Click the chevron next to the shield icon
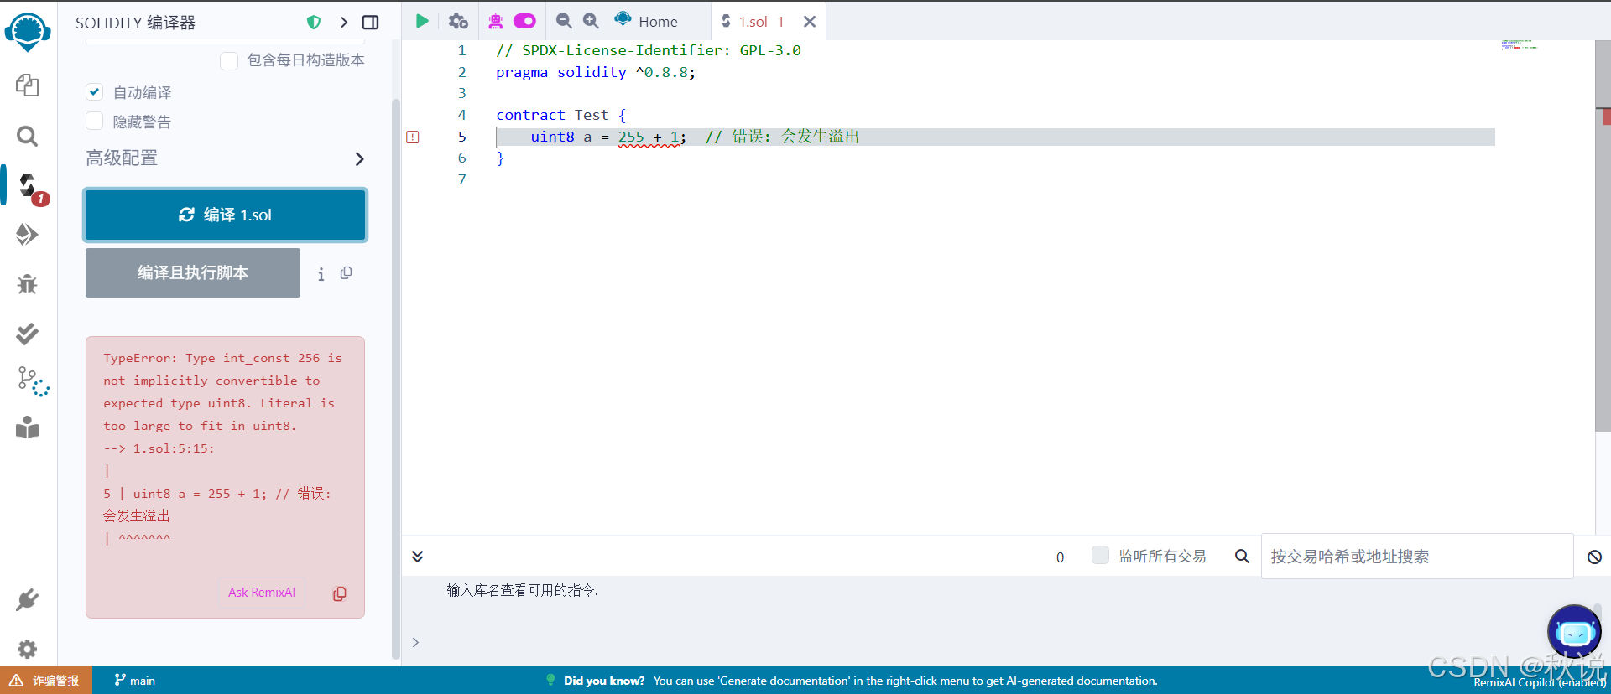 [344, 23]
